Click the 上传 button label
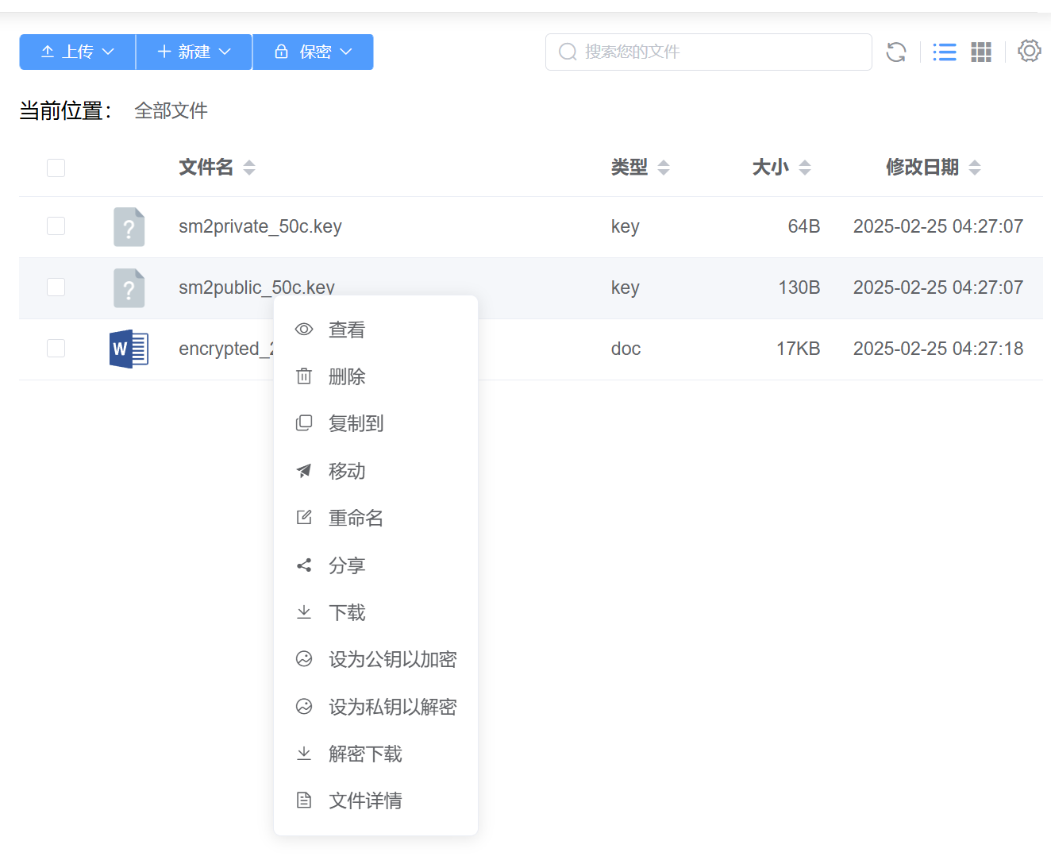The height and width of the screenshot is (864, 1051). pyautogui.click(x=78, y=52)
